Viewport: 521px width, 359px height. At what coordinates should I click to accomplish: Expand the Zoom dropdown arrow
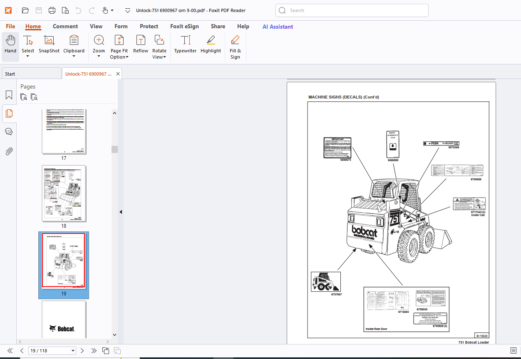pyautogui.click(x=99, y=56)
